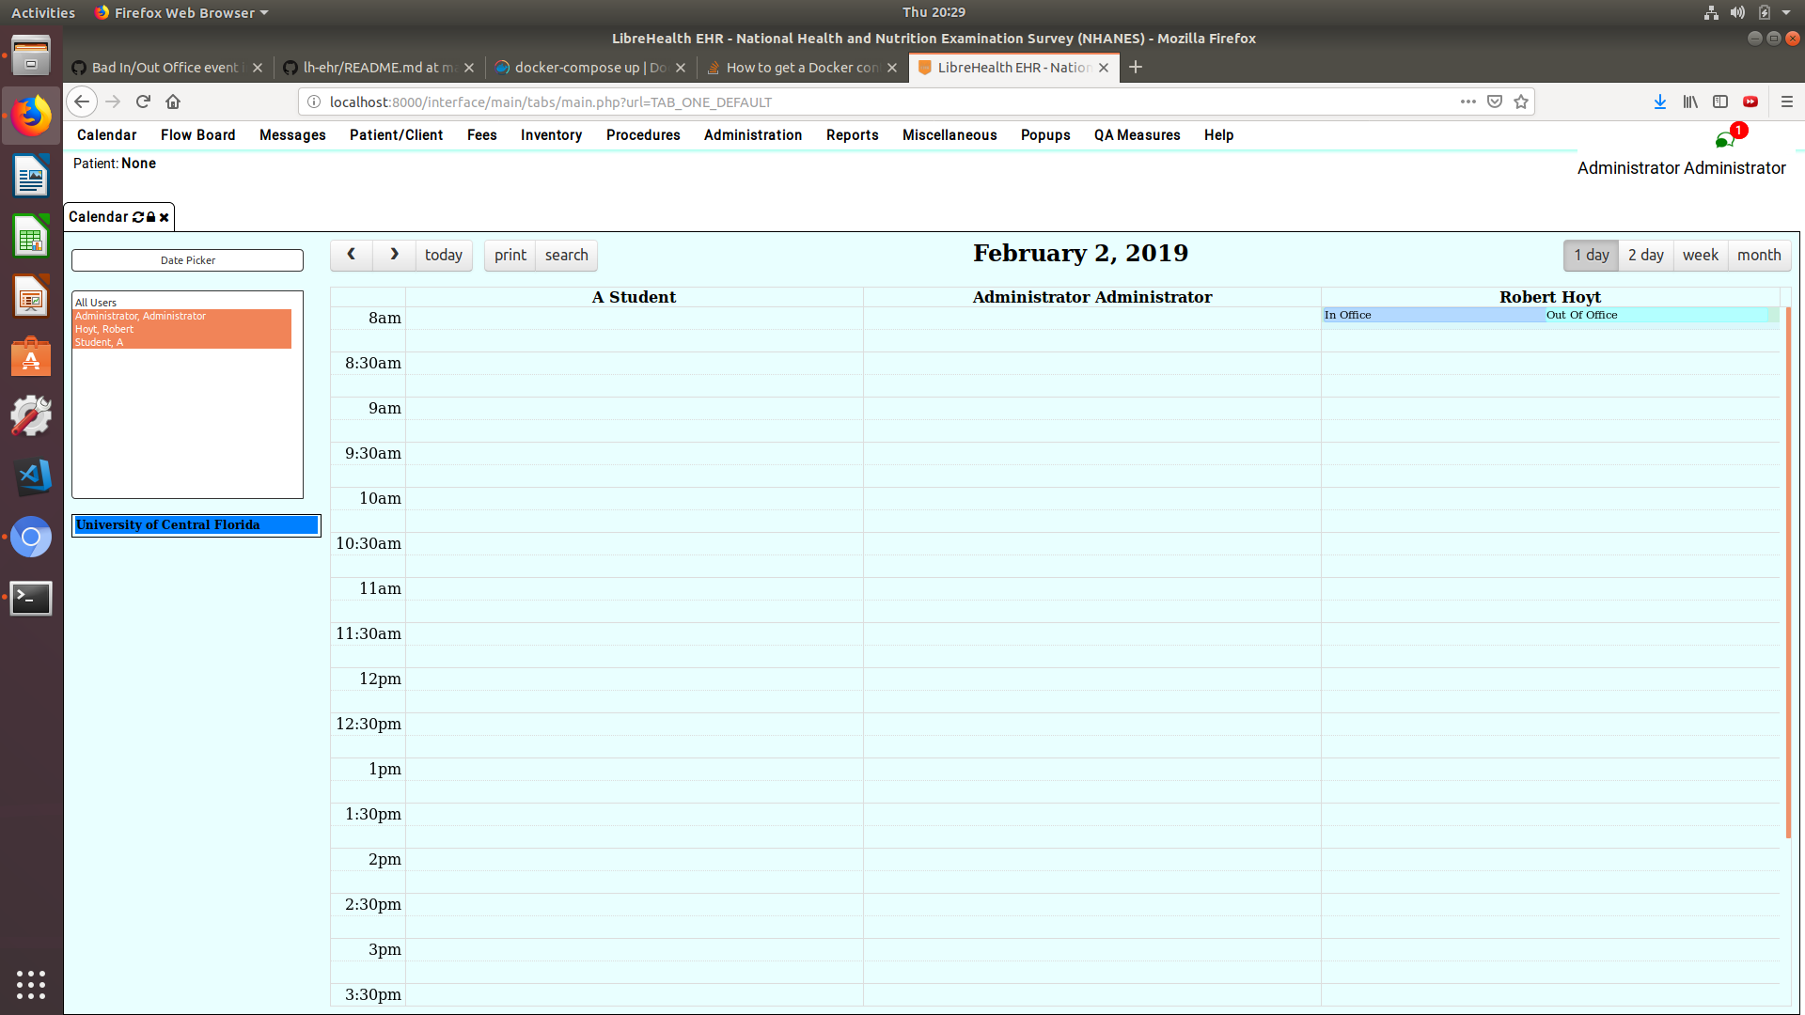Viewport: 1805px width, 1015px height.
Task: Reload page using Firefox reload icon
Action: pyautogui.click(x=143, y=101)
